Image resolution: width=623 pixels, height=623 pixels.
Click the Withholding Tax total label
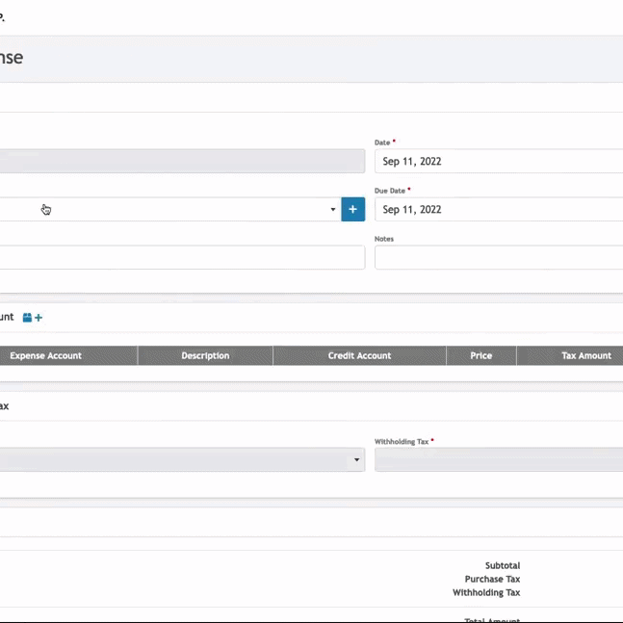486,593
